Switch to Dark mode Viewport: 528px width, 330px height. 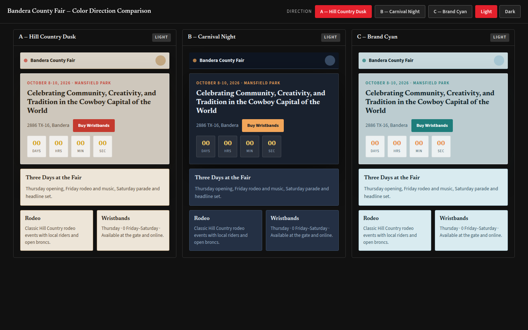coord(510,11)
